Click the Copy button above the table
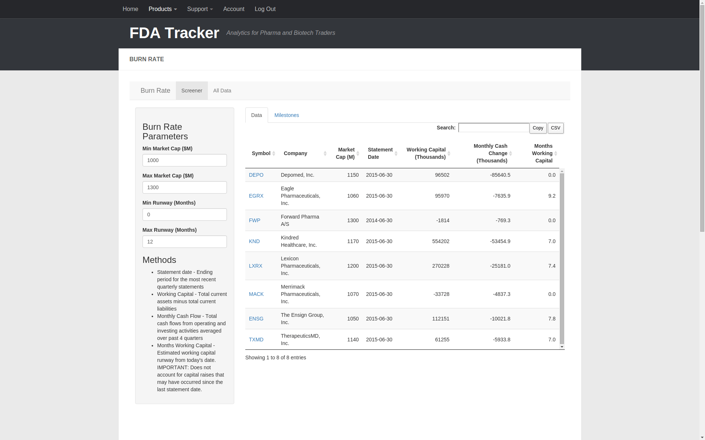The width and height of the screenshot is (705, 440). 538,128
